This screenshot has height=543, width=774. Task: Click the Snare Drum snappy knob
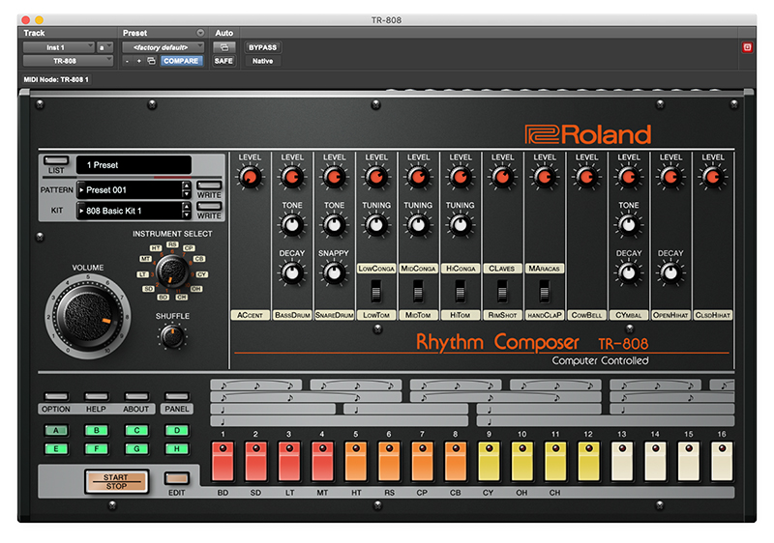334,272
